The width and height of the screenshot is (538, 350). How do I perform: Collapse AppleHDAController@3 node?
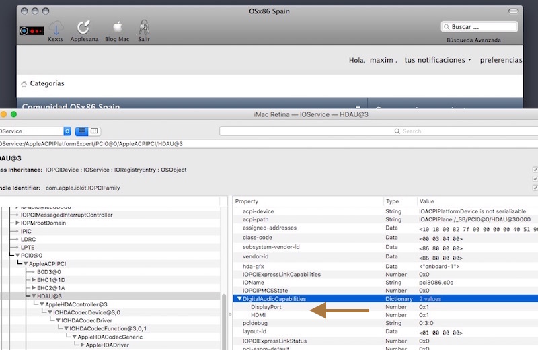point(42,304)
